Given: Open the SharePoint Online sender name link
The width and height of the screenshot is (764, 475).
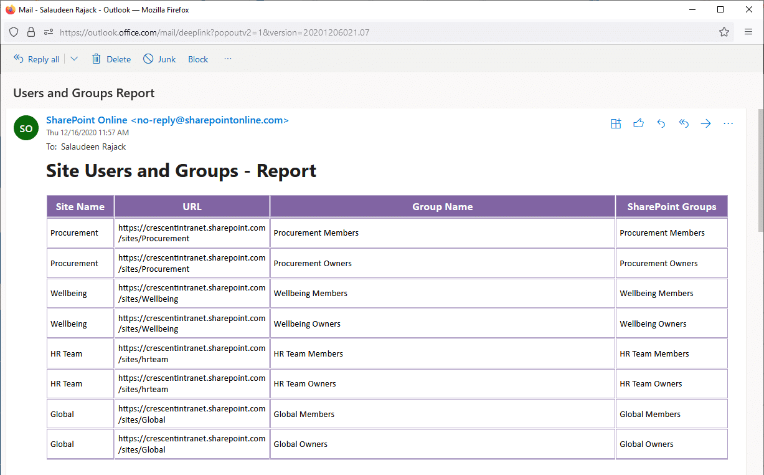Looking at the screenshot, I should (167, 120).
